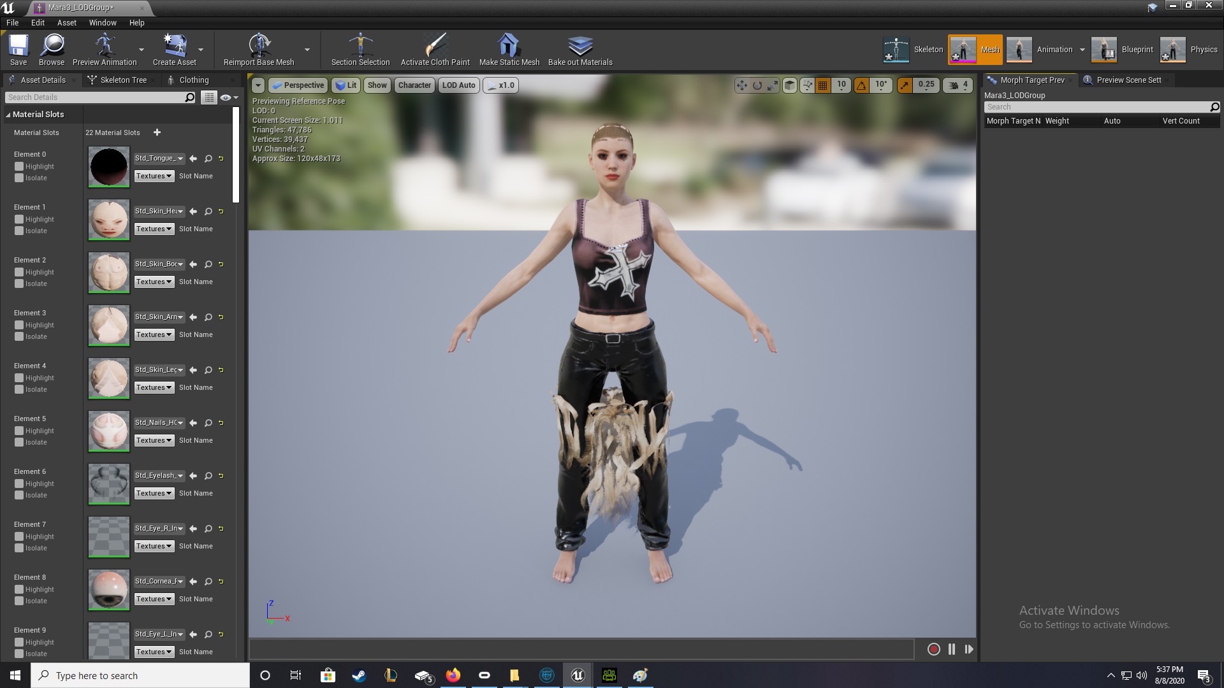This screenshot has height=688, width=1224.
Task: Open the viewport options dropdown arrow
Action: tap(258, 85)
